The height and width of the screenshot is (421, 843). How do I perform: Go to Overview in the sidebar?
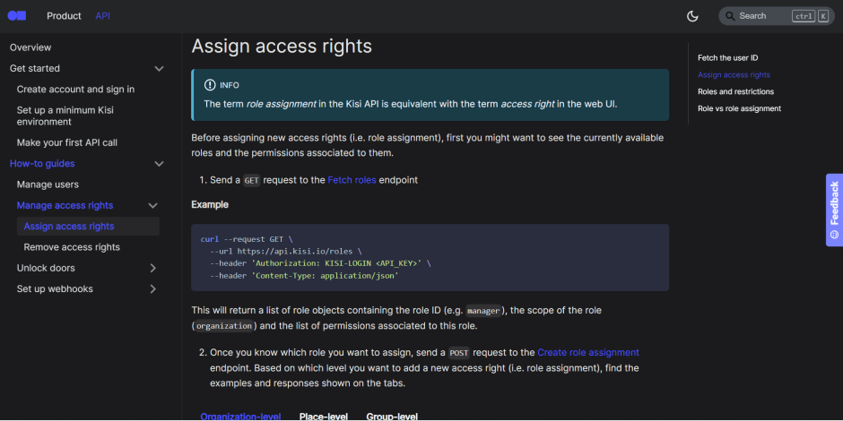(30, 47)
